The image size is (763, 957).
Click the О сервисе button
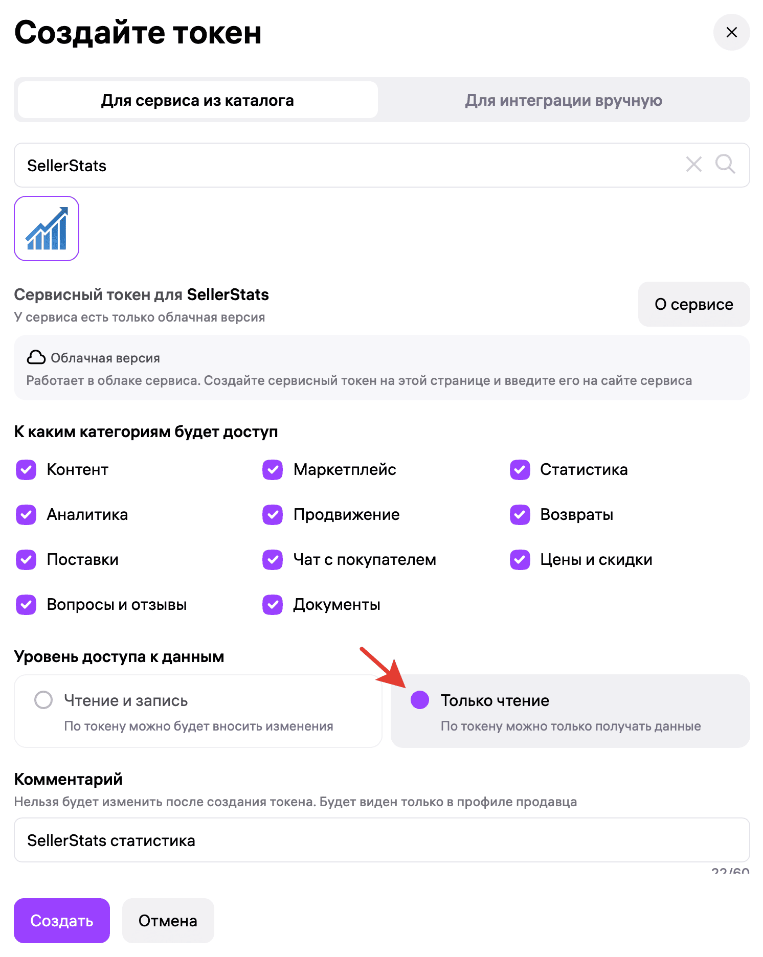pyautogui.click(x=693, y=304)
